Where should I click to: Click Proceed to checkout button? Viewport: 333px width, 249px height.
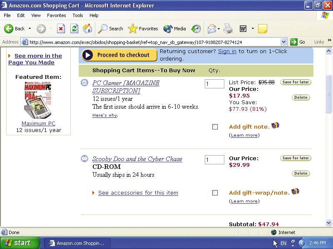(x=119, y=55)
